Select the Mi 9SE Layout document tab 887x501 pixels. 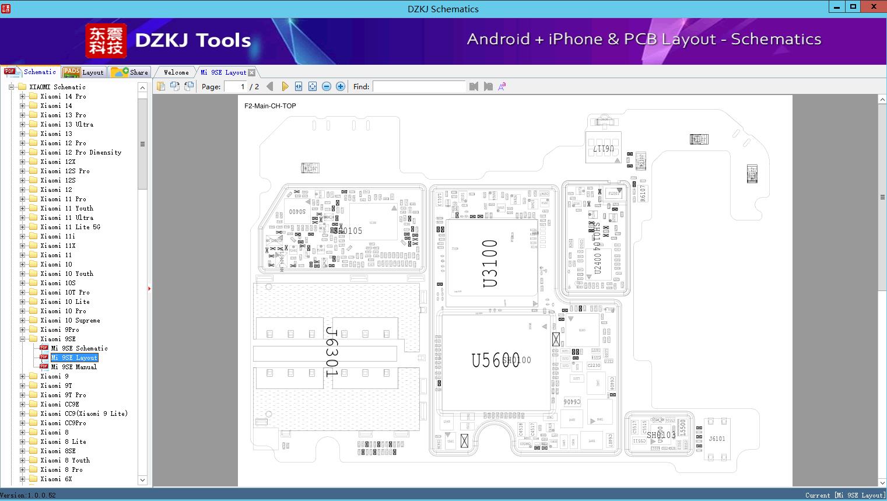(x=223, y=72)
